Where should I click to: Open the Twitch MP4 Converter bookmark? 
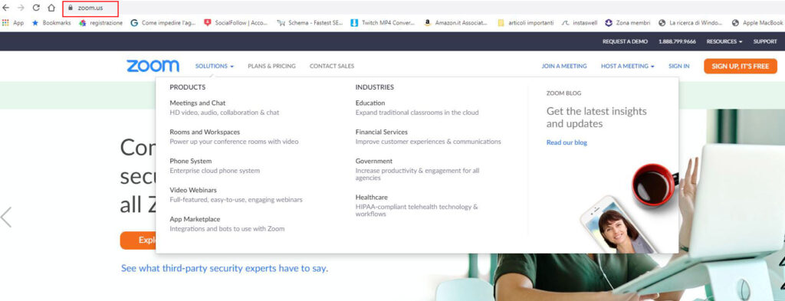coord(383,23)
